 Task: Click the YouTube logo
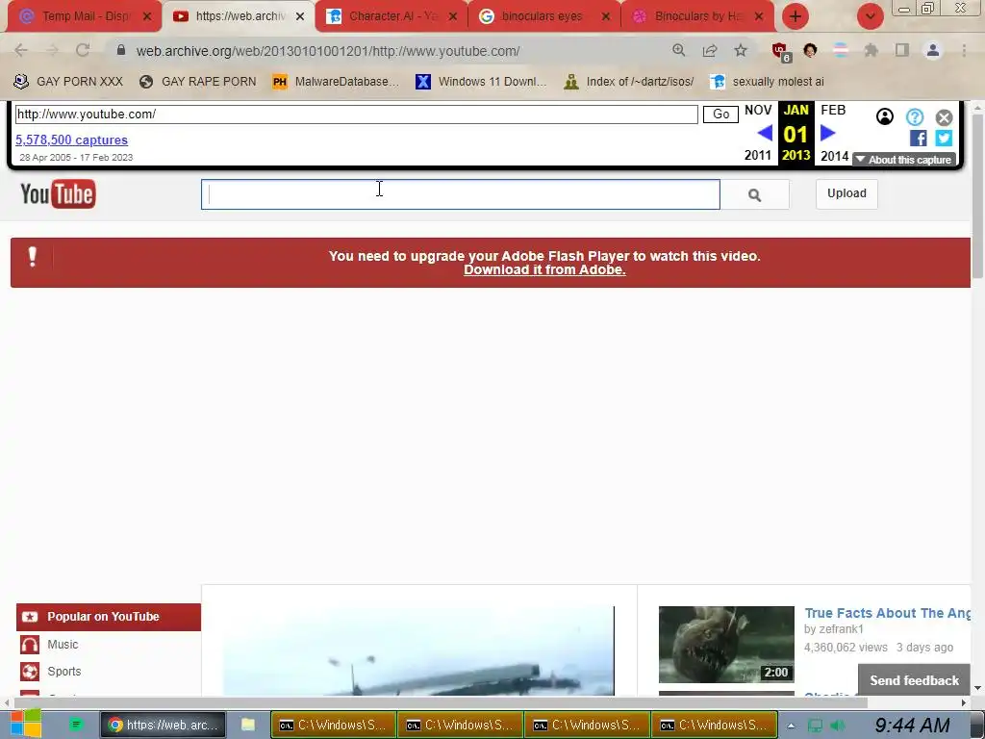pos(58,194)
